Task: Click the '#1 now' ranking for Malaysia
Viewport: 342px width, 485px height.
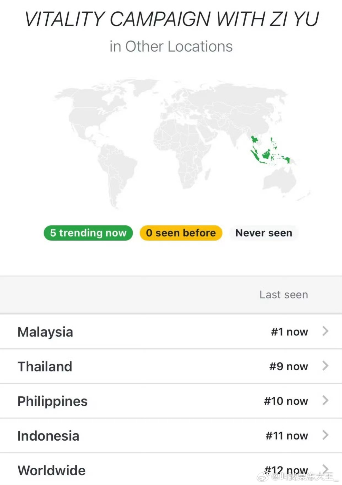Action: tap(289, 332)
